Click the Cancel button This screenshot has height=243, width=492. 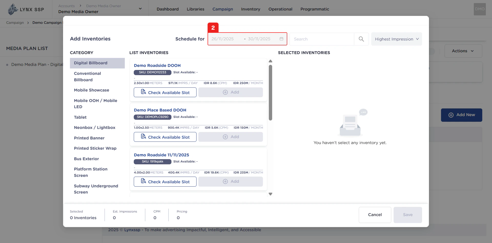tap(375, 215)
